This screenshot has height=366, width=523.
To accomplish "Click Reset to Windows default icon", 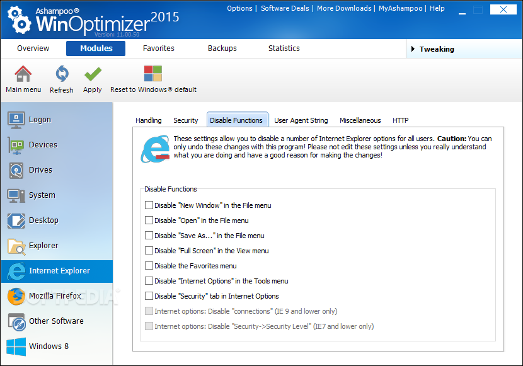I will coord(153,74).
